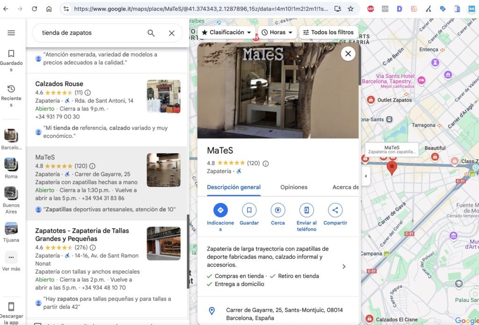The image size is (479, 325).
Task: Send place to phone with Enviar icon
Action: tap(306, 210)
